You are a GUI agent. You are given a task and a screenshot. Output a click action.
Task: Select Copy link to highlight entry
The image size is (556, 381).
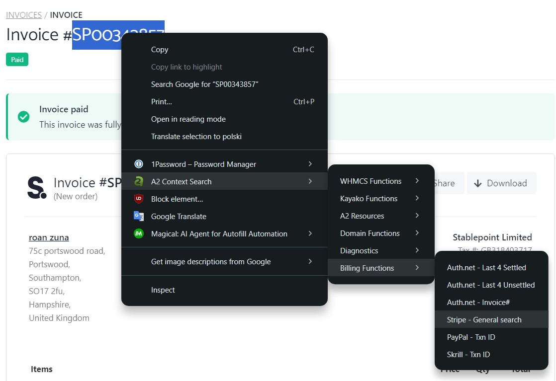point(224,67)
